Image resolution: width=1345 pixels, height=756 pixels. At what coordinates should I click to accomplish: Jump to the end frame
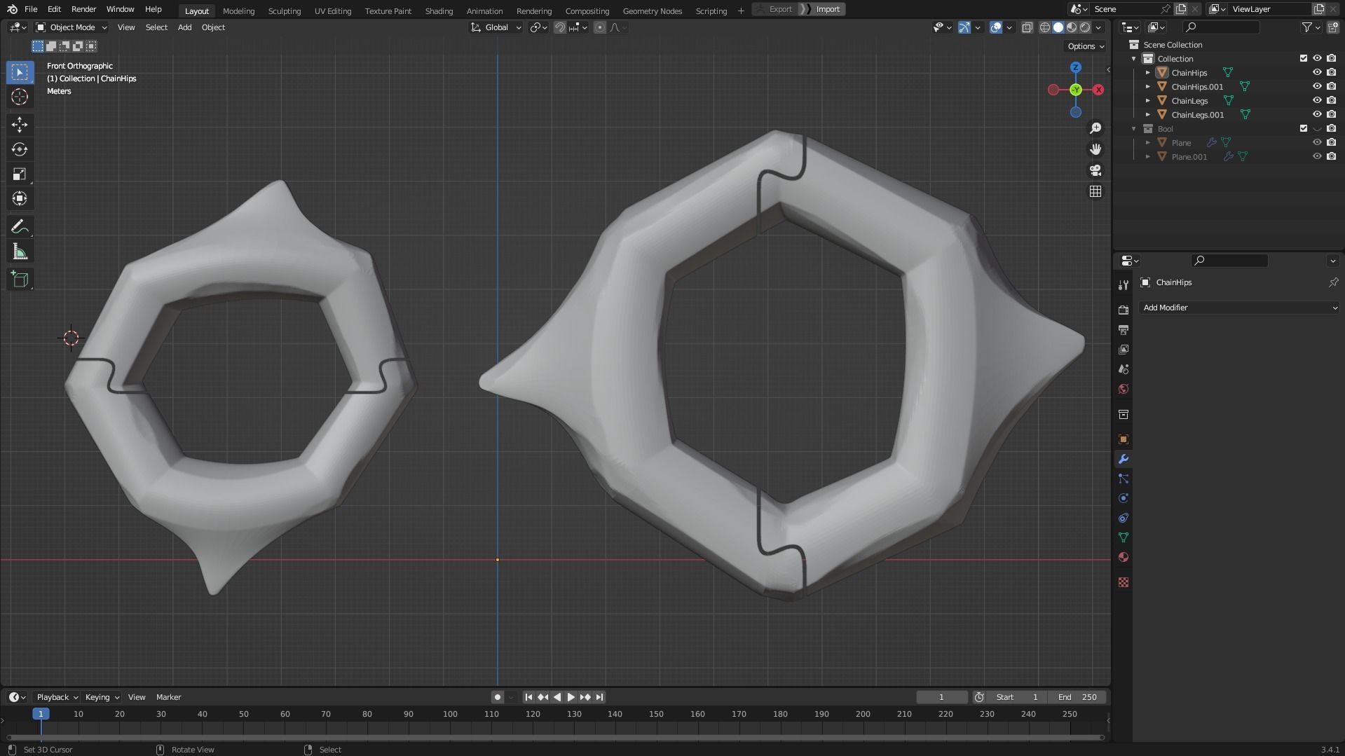pos(599,697)
